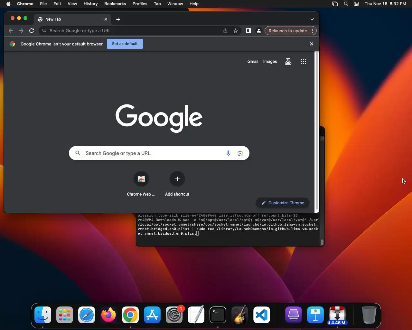Open Transmit downloader showing 4.46 M
Viewport: 412px width, 330px height.
coord(337,315)
